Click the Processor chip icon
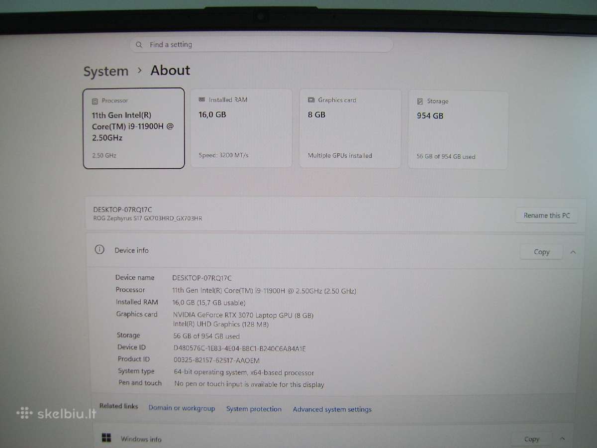The height and width of the screenshot is (448, 597). (95, 101)
